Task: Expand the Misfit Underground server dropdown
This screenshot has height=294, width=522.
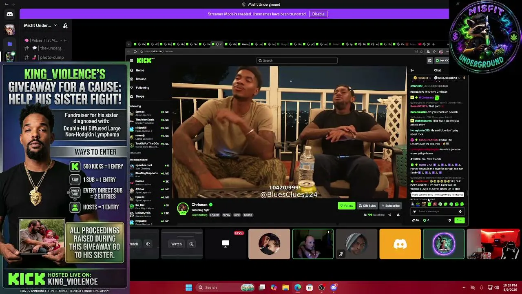Action: coord(55,25)
